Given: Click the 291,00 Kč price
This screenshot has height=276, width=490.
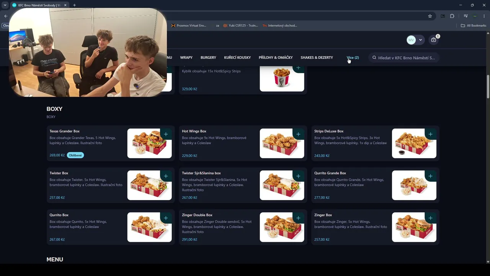Looking at the screenshot, I should pos(189,240).
